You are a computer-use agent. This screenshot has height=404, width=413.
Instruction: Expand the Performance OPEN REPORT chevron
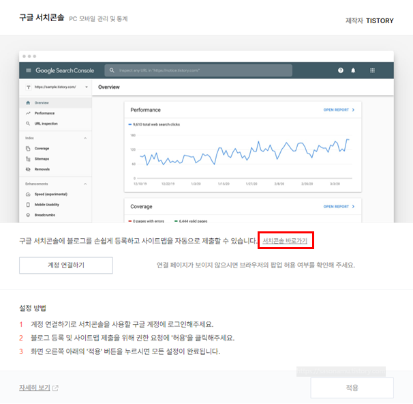coord(353,110)
